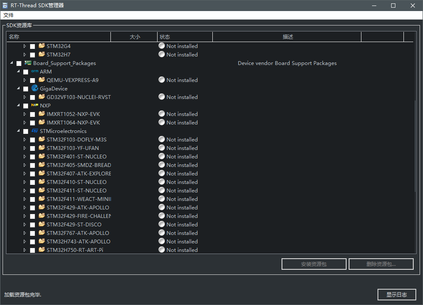
Task: Click the STM32F411-WEACT-MINI folder icon
Action: pos(42,199)
